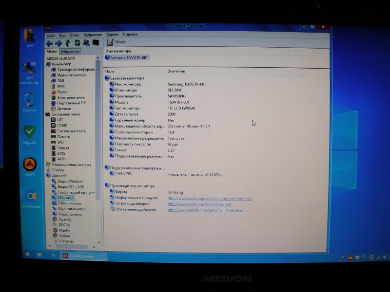
Task: Open the Датчики (Sensors) page
Action: point(64,109)
